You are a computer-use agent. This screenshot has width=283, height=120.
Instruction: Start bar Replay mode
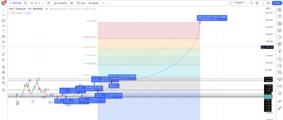[94, 3]
